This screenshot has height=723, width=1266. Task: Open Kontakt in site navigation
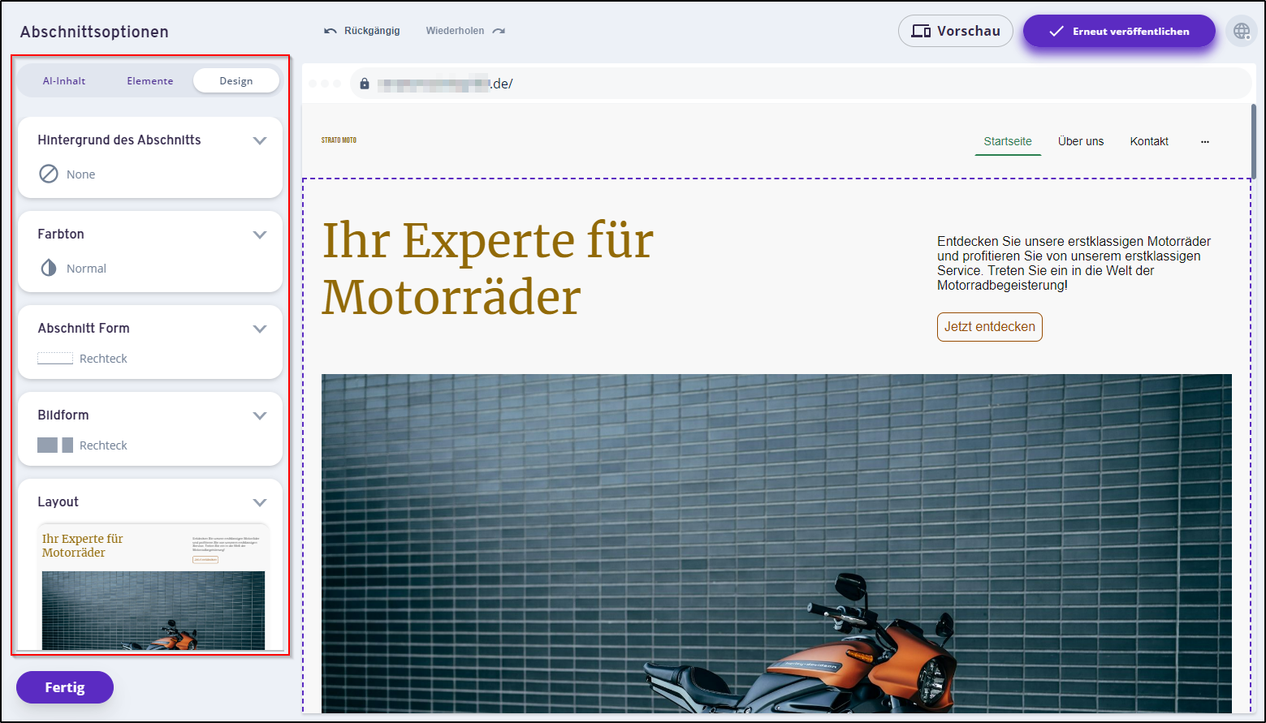point(1149,141)
